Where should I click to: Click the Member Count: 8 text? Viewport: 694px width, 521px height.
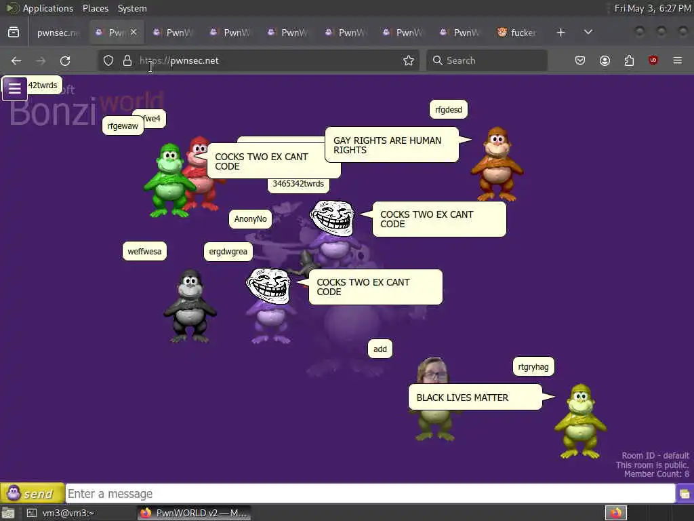pos(656,474)
